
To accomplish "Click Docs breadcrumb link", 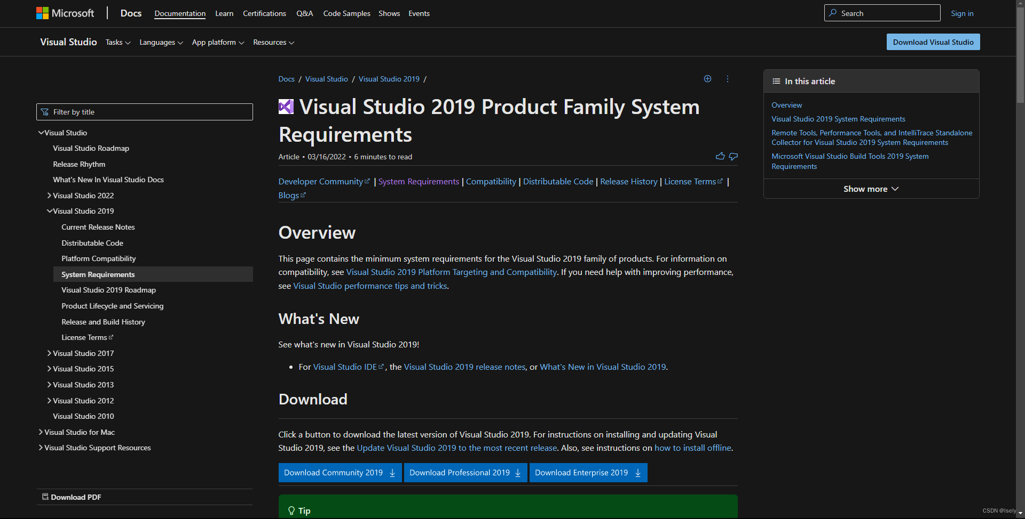I will (x=286, y=79).
